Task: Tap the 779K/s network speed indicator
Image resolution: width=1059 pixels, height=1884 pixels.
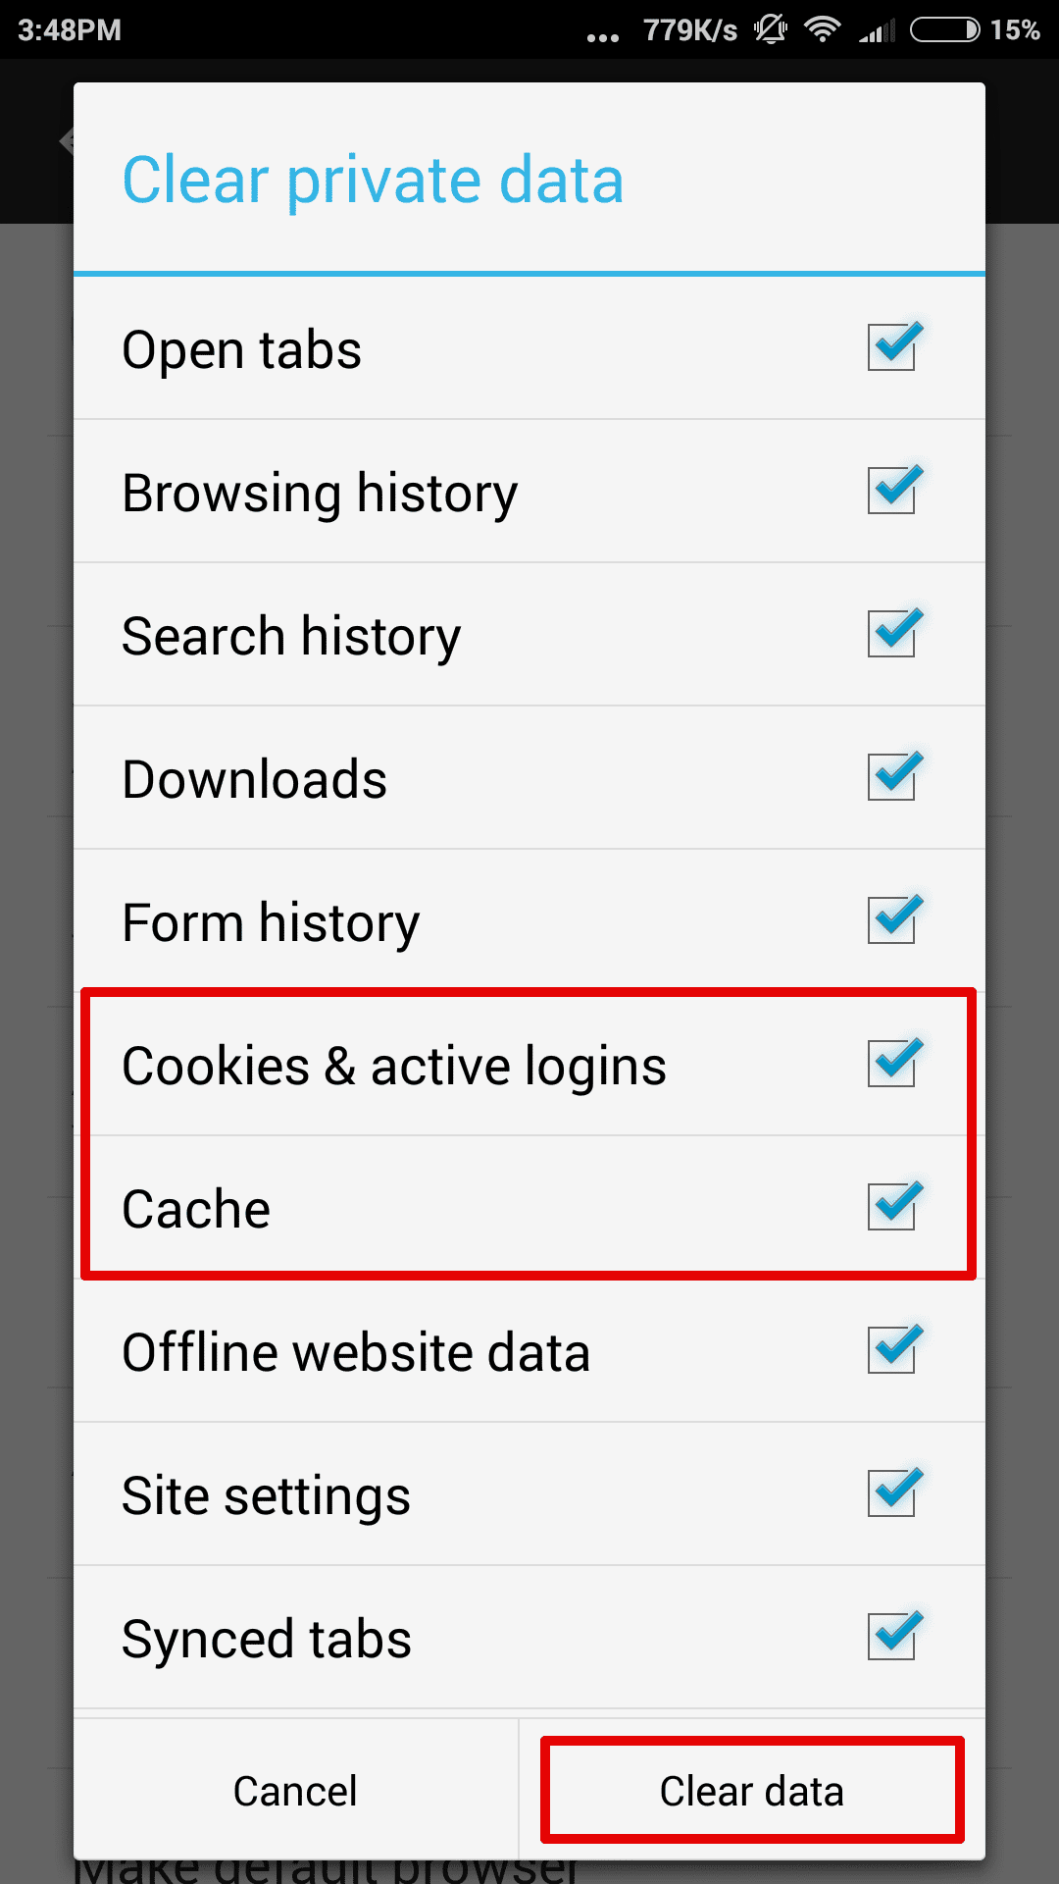Action: pyautogui.click(x=688, y=29)
